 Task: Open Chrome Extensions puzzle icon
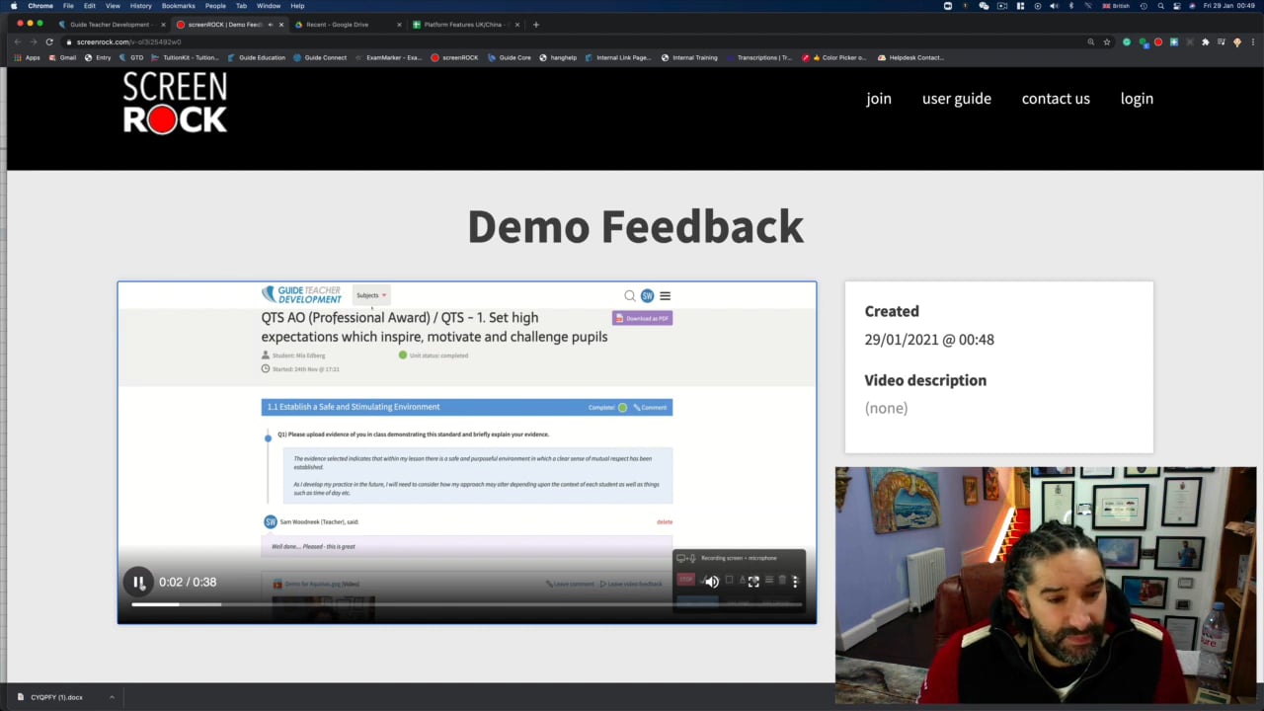pos(1205,41)
